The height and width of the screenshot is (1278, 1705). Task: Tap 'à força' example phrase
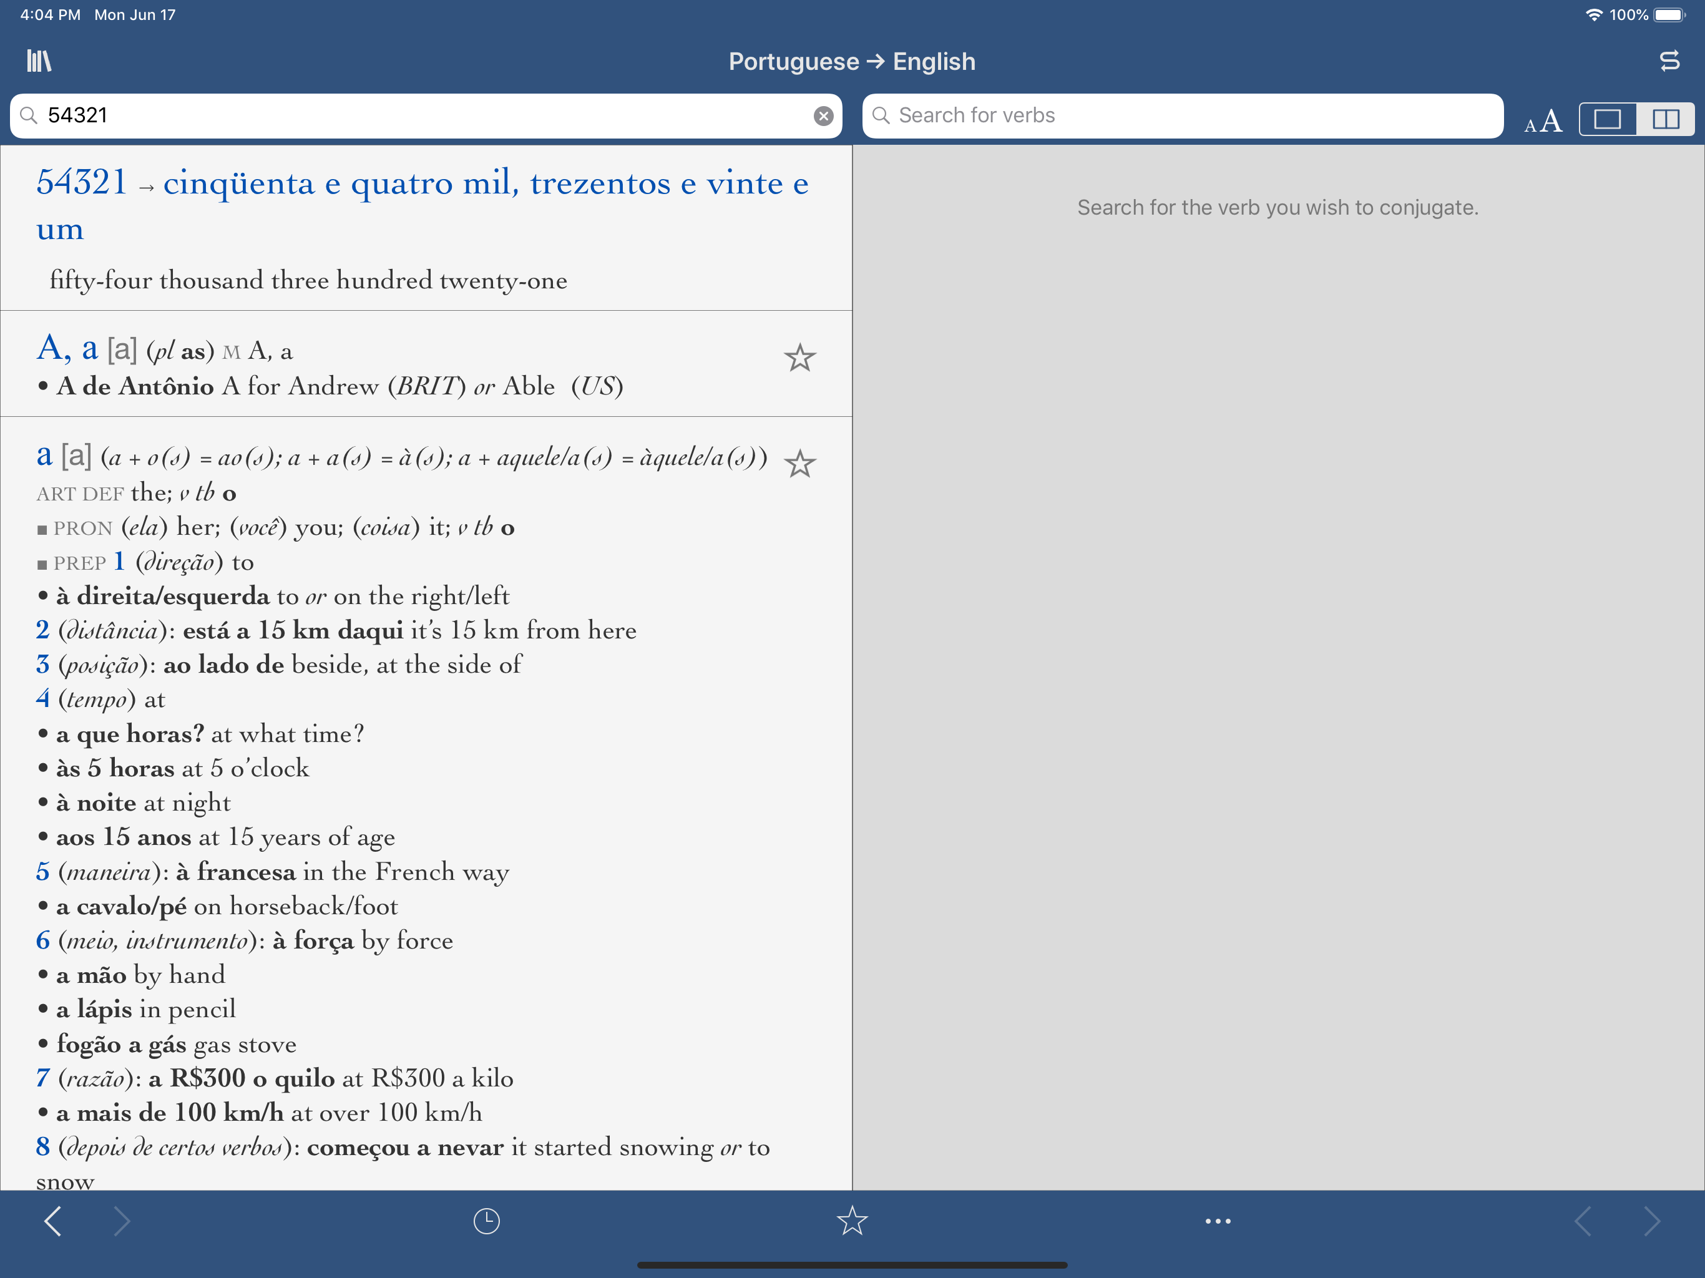tap(314, 940)
